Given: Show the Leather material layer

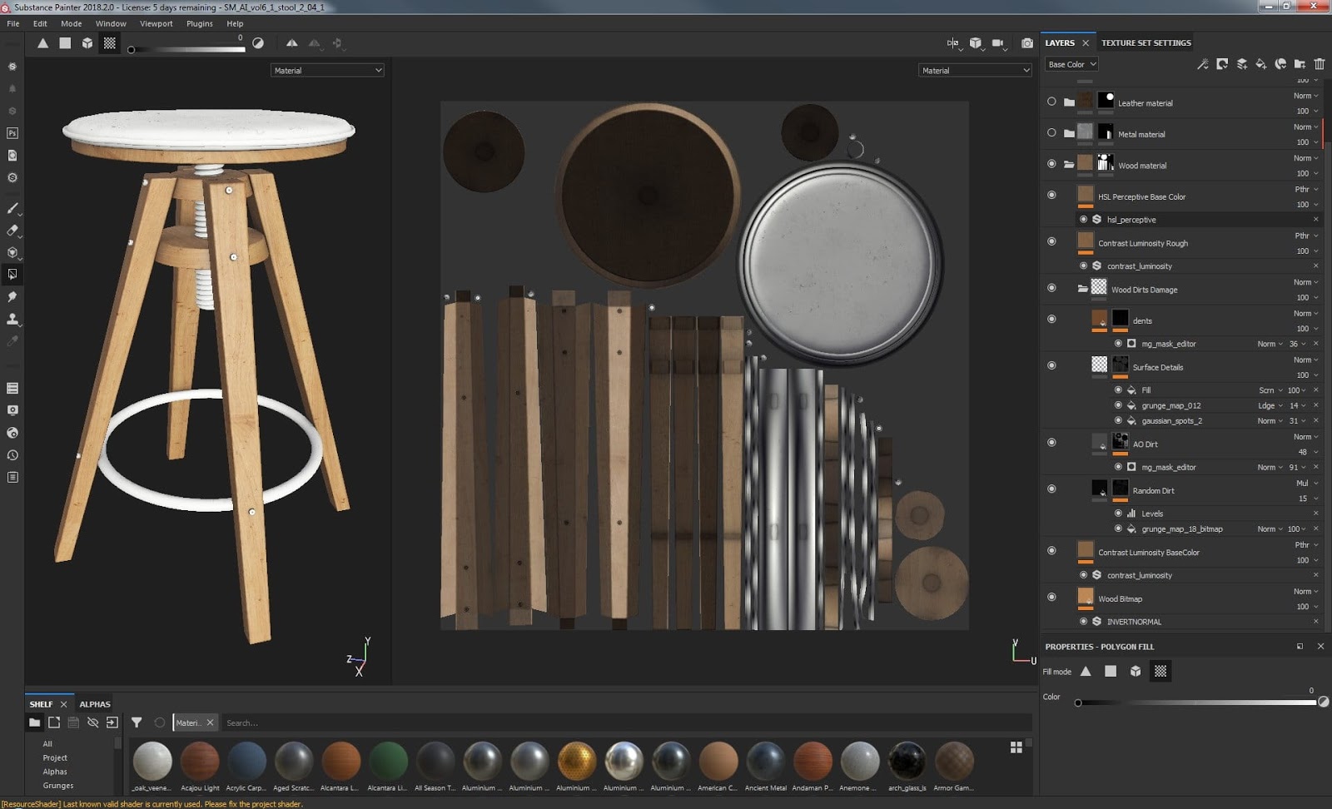Looking at the screenshot, I should tap(1051, 102).
